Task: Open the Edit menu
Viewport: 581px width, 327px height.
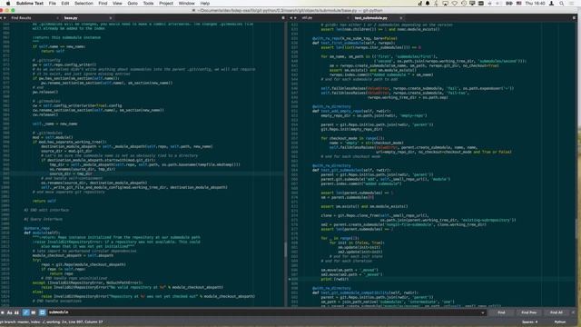Action: point(65,3)
